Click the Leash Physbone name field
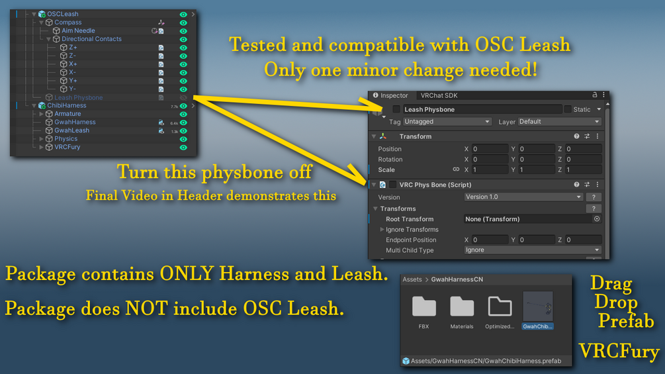The height and width of the screenshot is (374, 665). (x=482, y=109)
